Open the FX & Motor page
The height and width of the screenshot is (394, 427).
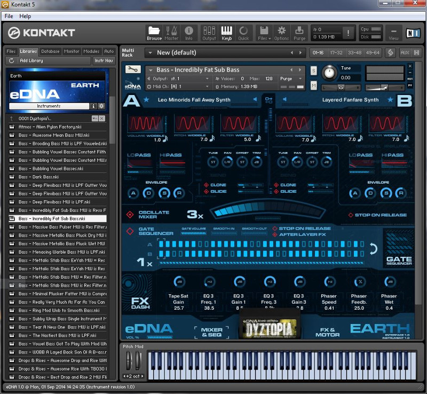pos(328,332)
